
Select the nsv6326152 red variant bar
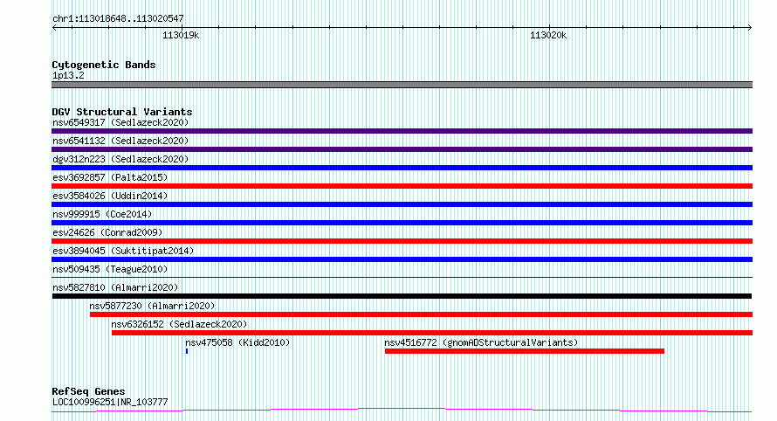tap(432, 333)
